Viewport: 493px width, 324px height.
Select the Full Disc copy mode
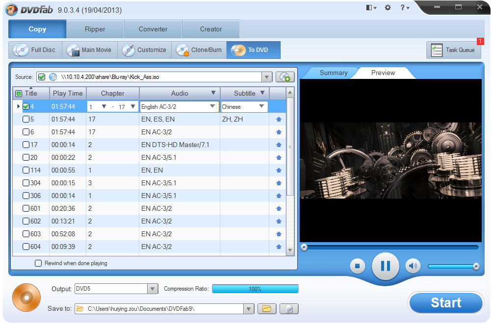click(x=35, y=50)
